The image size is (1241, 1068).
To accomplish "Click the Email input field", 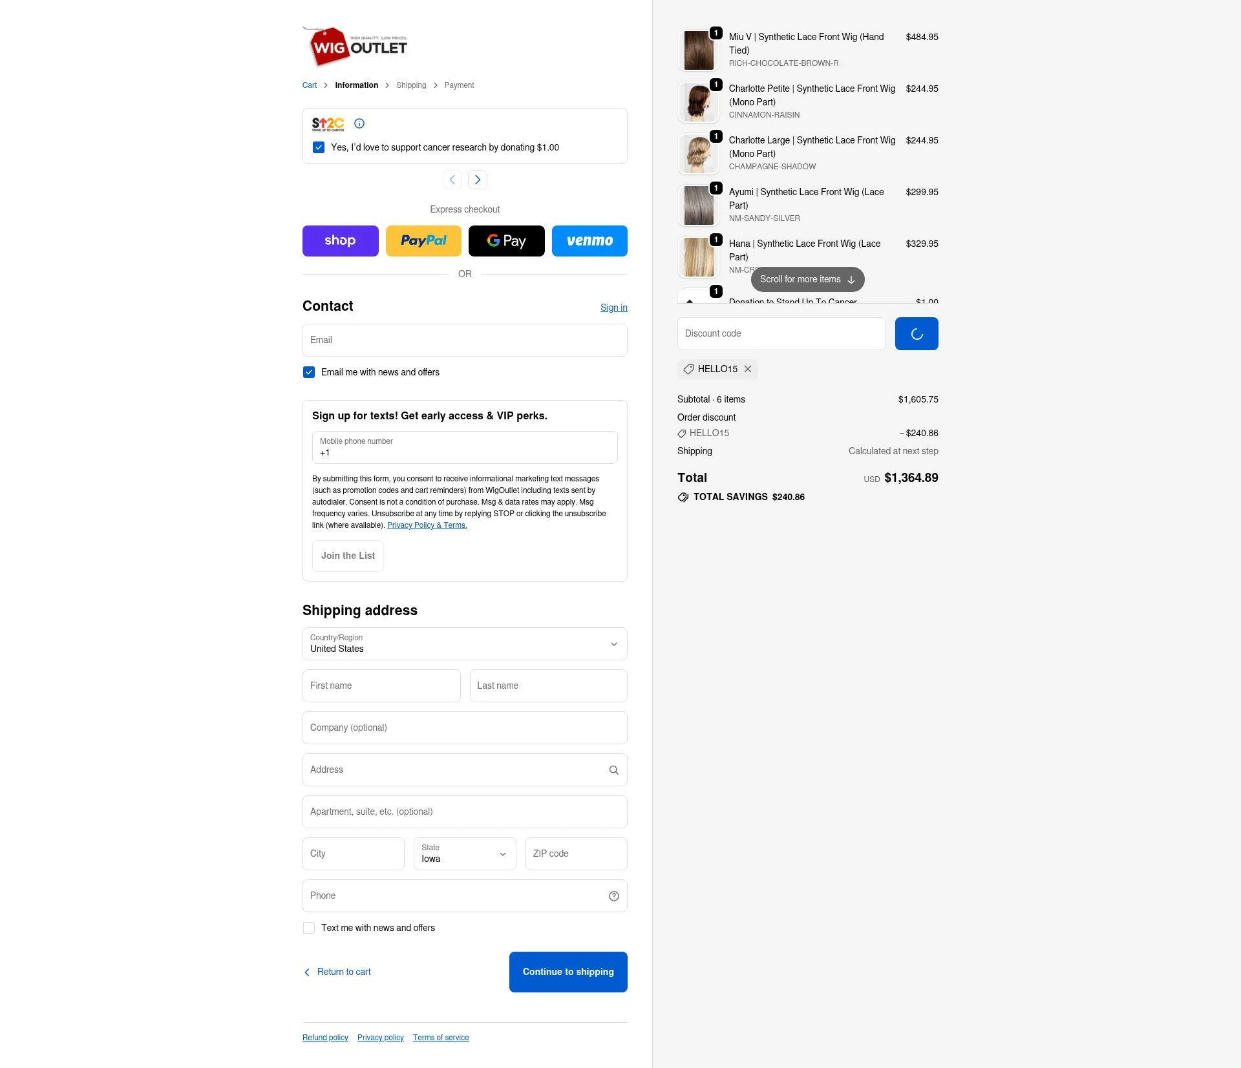I will click(x=465, y=340).
